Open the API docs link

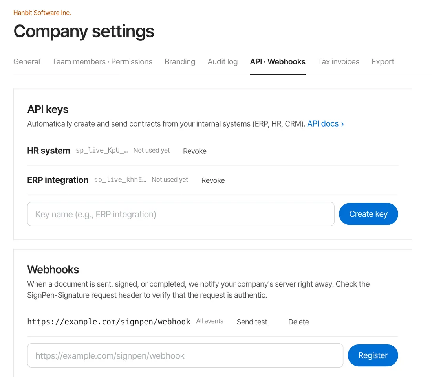click(326, 124)
